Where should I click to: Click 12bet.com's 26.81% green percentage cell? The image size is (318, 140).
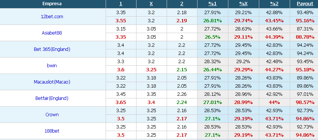pyautogui.click(x=212, y=21)
